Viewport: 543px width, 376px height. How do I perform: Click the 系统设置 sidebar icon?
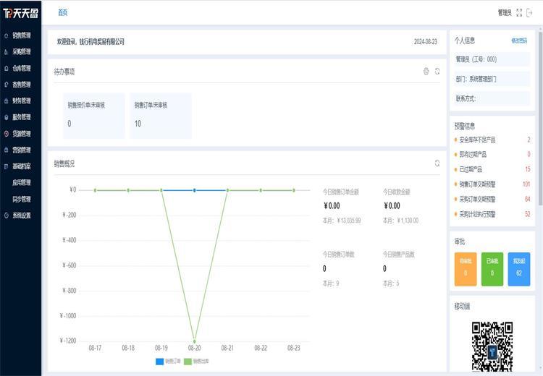tap(7, 215)
